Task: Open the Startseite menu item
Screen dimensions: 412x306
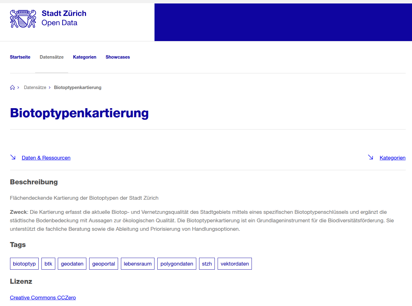Action: 20,57
